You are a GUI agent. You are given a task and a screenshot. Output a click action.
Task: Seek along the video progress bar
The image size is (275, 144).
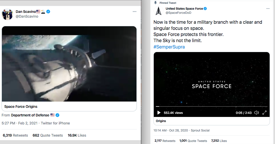[211, 106]
